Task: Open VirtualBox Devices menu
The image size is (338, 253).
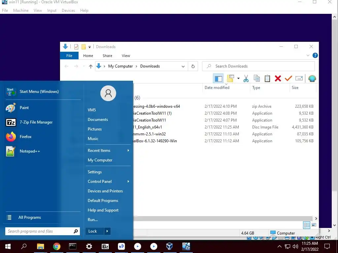Action: pyautogui.click(x=68, y=11)
